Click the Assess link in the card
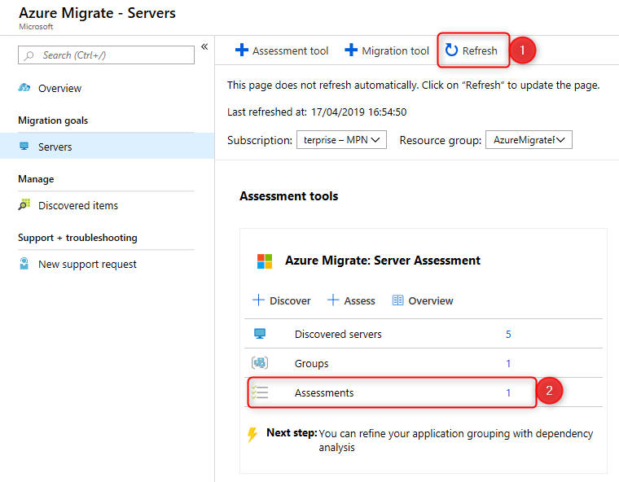The width and height of the screenshot is (619, 482). click(x=359, y=300)
